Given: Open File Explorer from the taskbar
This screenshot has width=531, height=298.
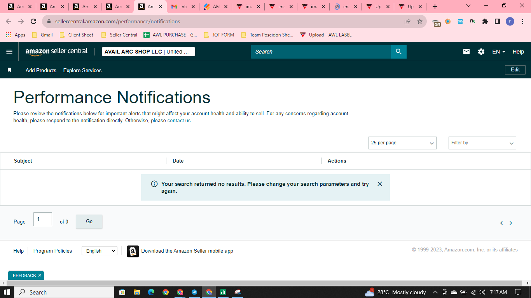Looking at the screenshot, I should [x=136, y=292].
